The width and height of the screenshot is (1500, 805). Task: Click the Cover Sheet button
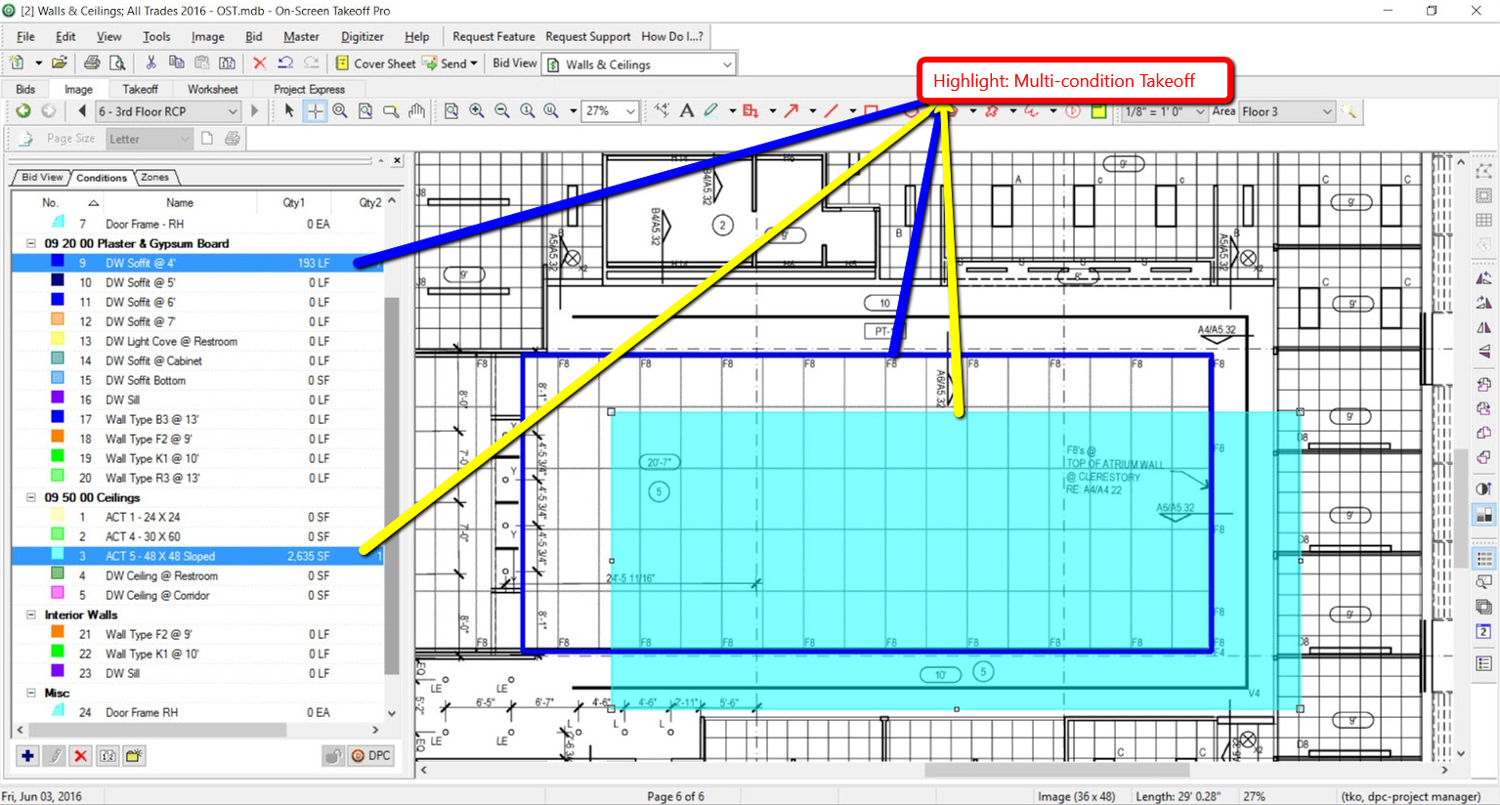(375, 64)
